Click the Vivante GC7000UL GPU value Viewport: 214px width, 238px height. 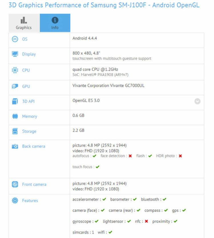108,85
